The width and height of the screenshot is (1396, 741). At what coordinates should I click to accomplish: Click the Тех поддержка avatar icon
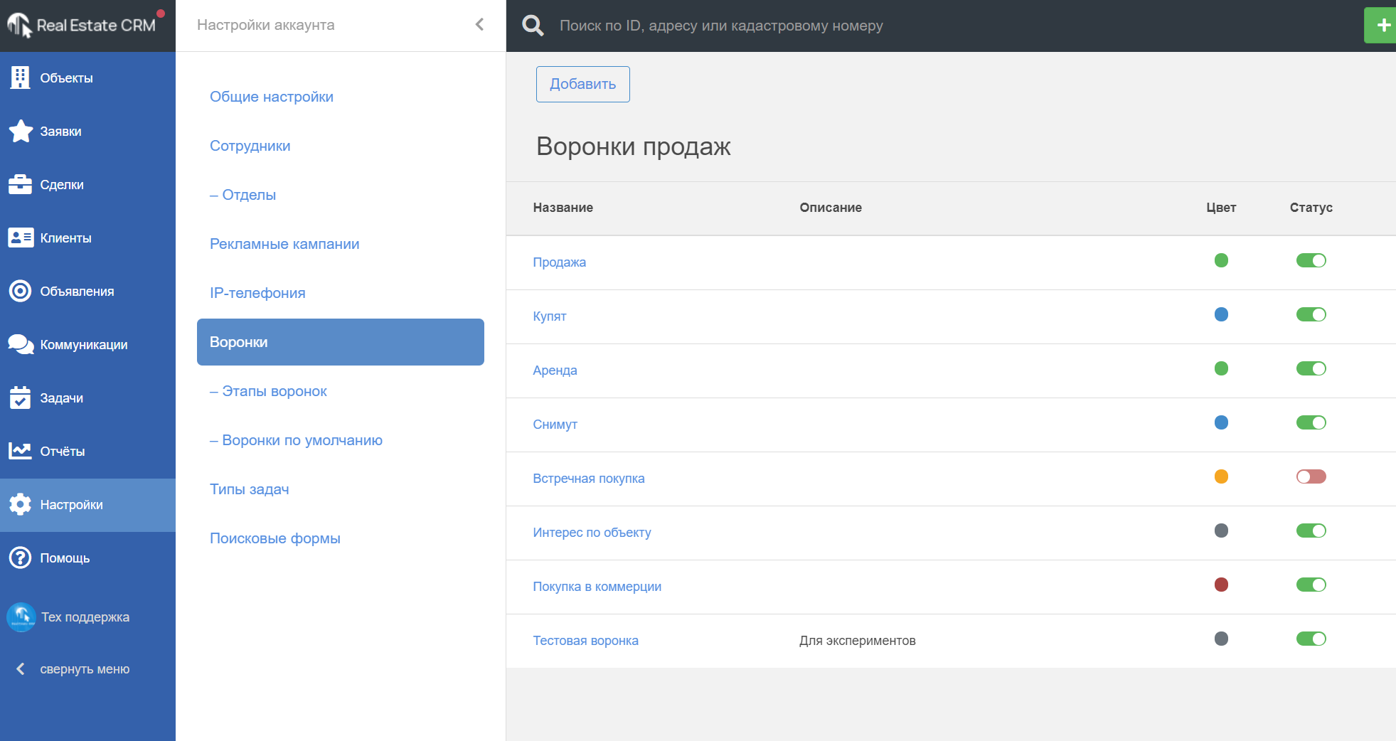21,617
